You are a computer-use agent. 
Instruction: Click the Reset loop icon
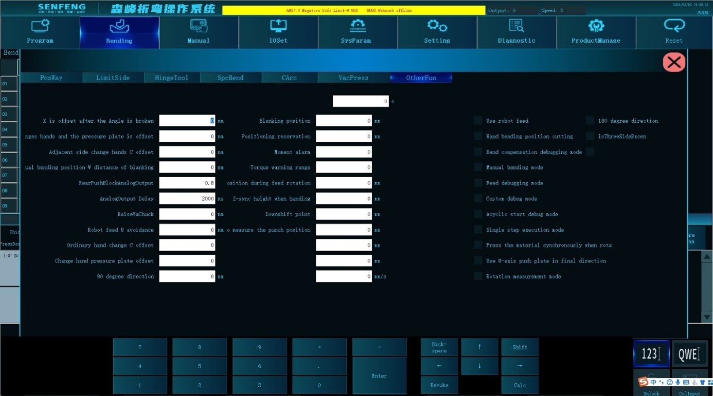point(674,26)
